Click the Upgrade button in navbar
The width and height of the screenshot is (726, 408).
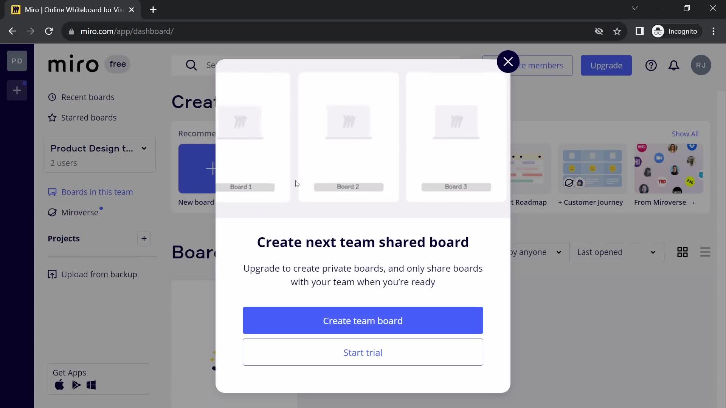tap(607, 65)
